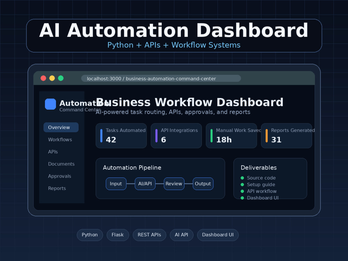Switch to Approvals in the sidebar
Viewport: 348px width, 261px height.
(60, 176)
